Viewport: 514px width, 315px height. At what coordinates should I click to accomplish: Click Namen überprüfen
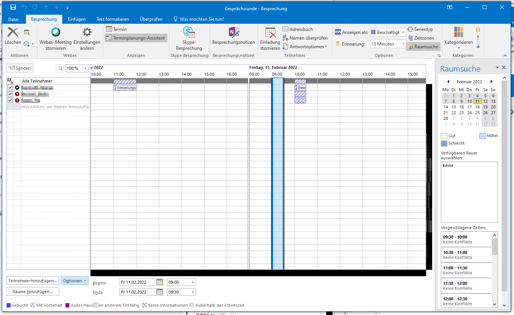305,38
